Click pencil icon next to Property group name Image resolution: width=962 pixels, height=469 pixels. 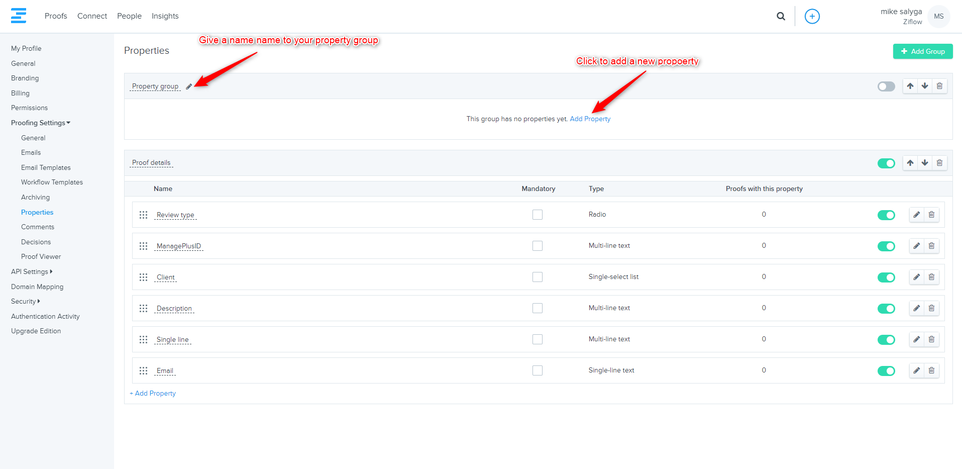click(189, 86)
